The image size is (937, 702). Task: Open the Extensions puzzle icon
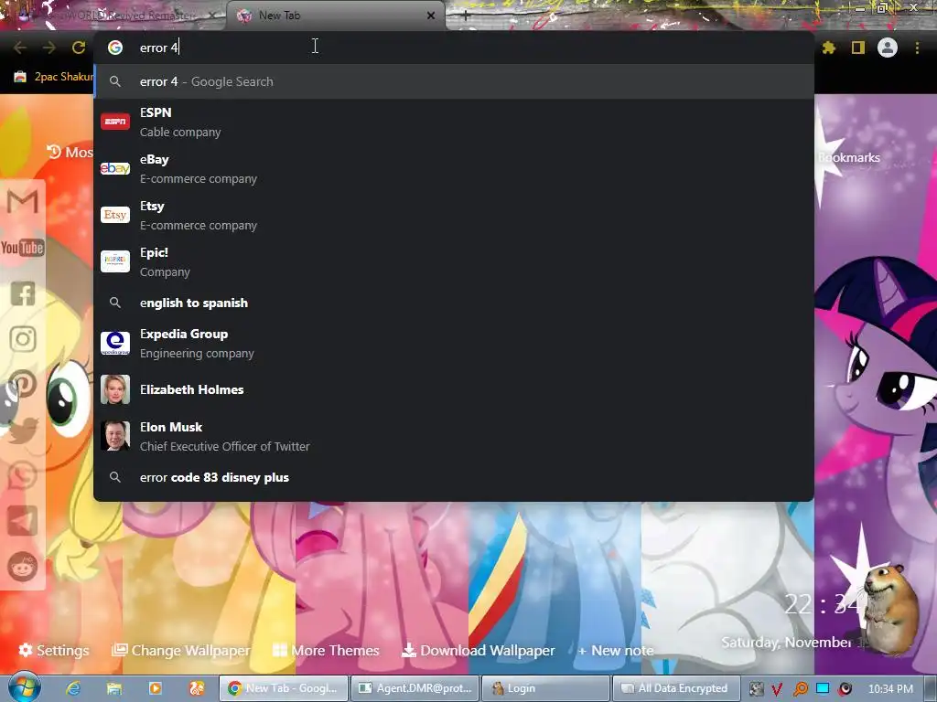[829, 48]
